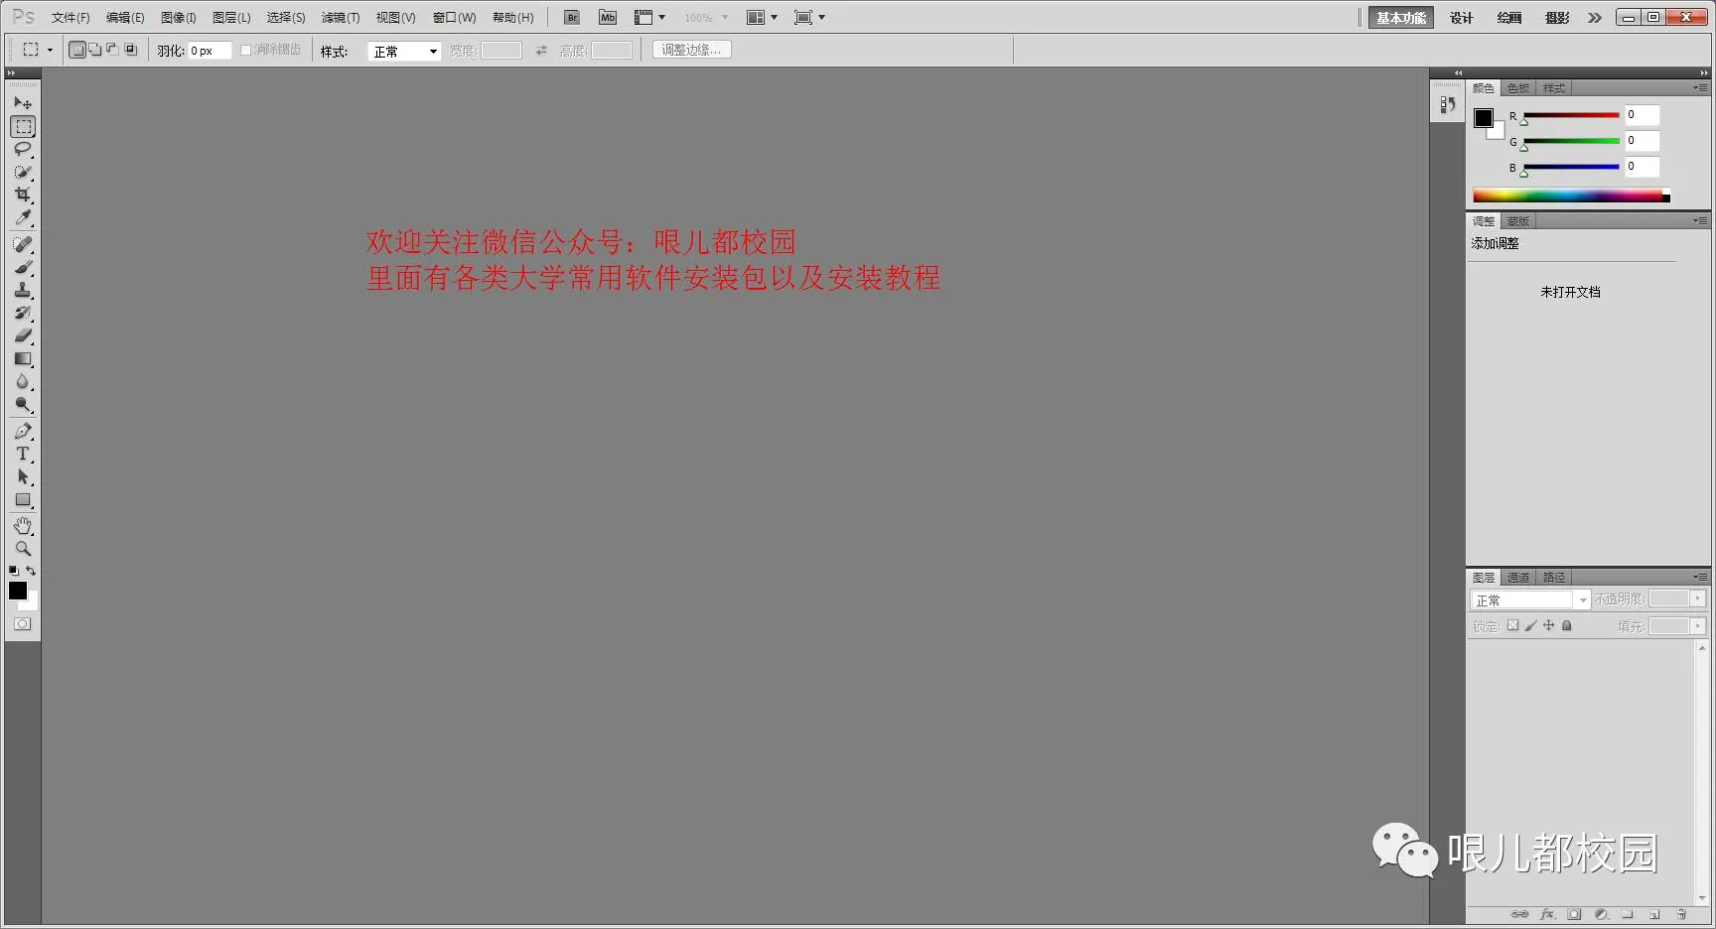Screen dimensions: 1716x929
Task: Choose New Selection mode in options bar
Action: 77,50
